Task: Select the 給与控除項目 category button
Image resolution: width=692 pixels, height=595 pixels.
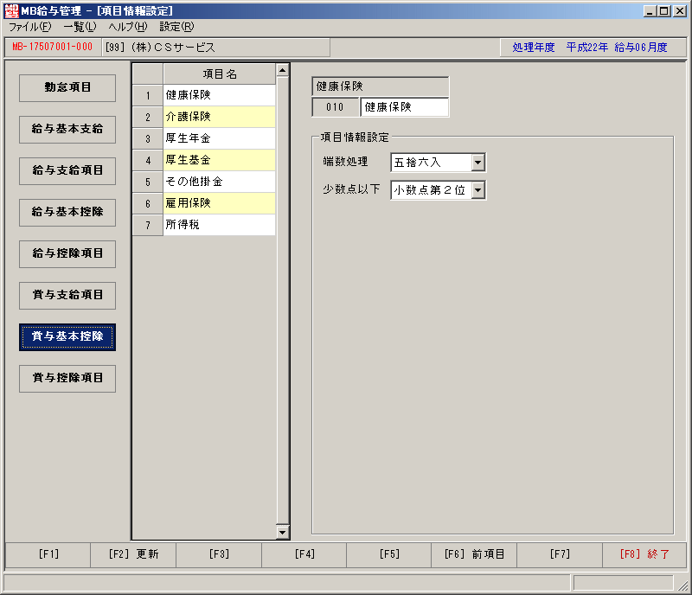Action: click(67, 253)
